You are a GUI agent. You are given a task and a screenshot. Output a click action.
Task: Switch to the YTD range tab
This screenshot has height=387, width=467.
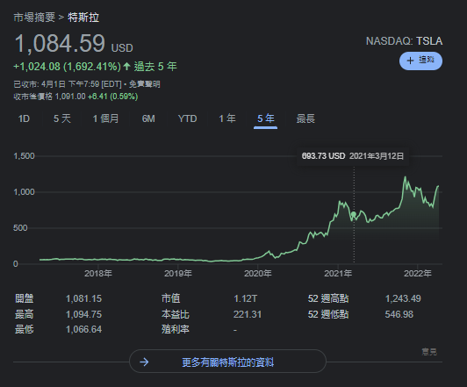187,118
